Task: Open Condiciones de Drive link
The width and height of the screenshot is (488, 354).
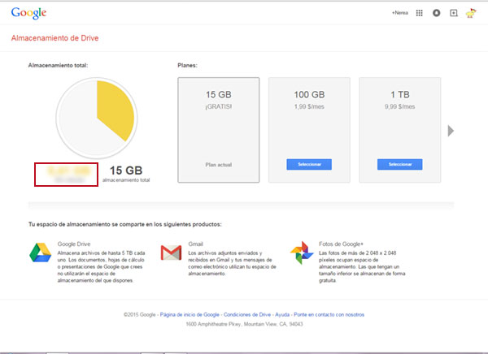Action: click(x=247, y=314)
